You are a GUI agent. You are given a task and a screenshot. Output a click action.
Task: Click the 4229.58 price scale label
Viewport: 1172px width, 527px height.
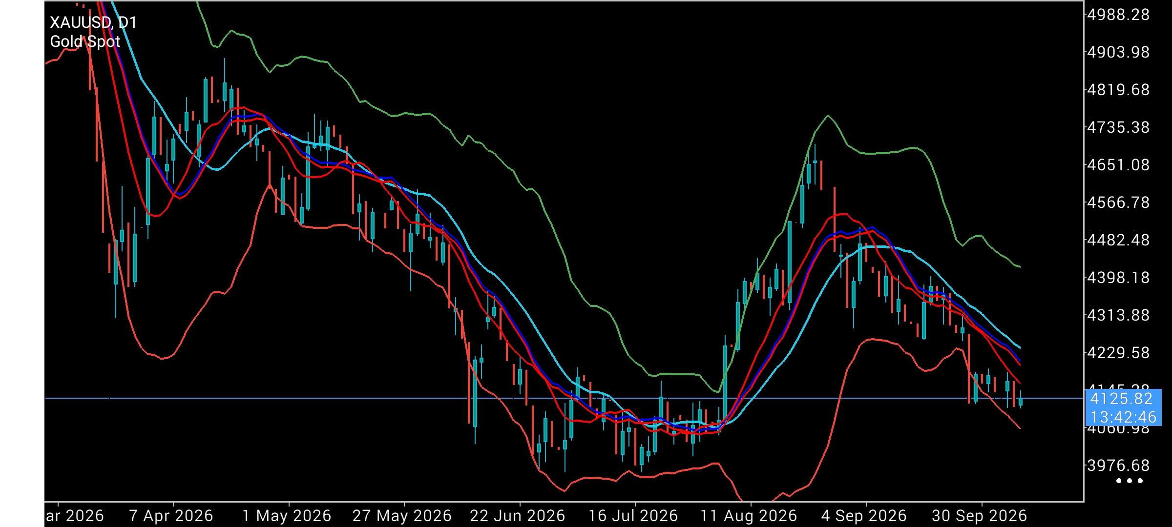click(1118, 353)
